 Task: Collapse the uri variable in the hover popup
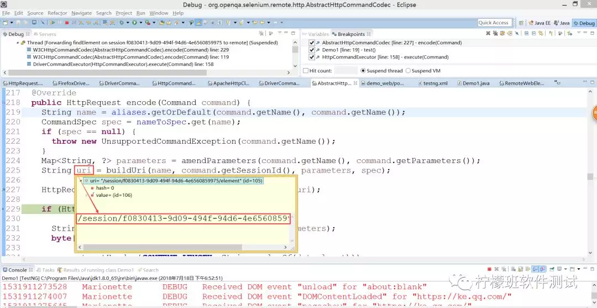coord(81,181)
